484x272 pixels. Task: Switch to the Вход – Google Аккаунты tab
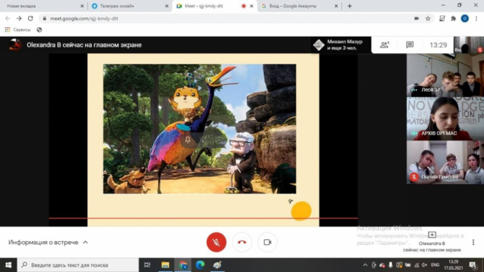pos(299,6)
